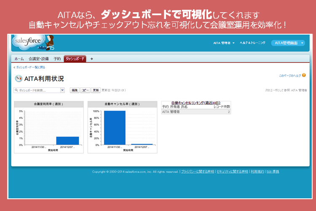Open 508 準拠 footer link
The image size is (316, 211).
click(273, 172)
